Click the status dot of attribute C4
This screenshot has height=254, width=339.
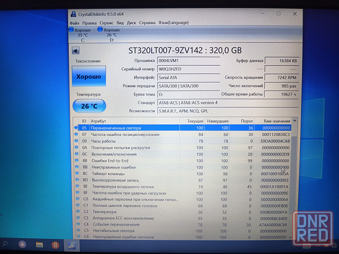[x=78, y=224]
